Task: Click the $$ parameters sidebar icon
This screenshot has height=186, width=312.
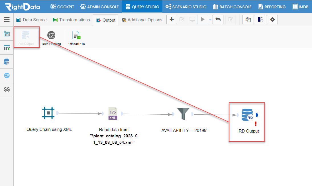Action: point(7,89)
